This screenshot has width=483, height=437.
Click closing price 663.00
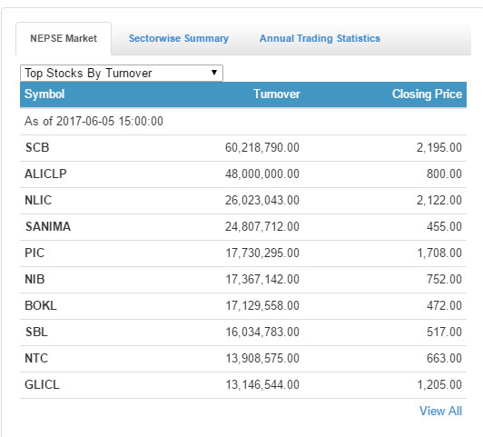coord(444,359)
